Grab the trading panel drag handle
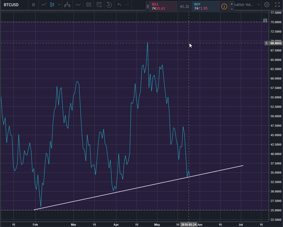The image size is (283, 227). click(148, 6)
